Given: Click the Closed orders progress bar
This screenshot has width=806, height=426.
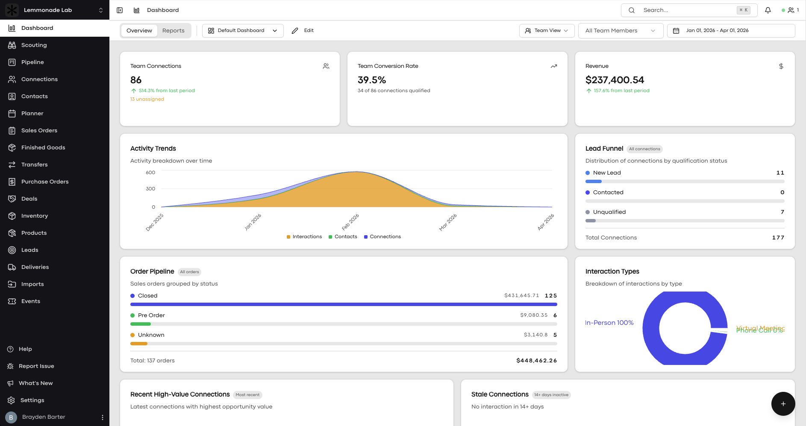Looking at the screenshot, I should tap(343, 304).
